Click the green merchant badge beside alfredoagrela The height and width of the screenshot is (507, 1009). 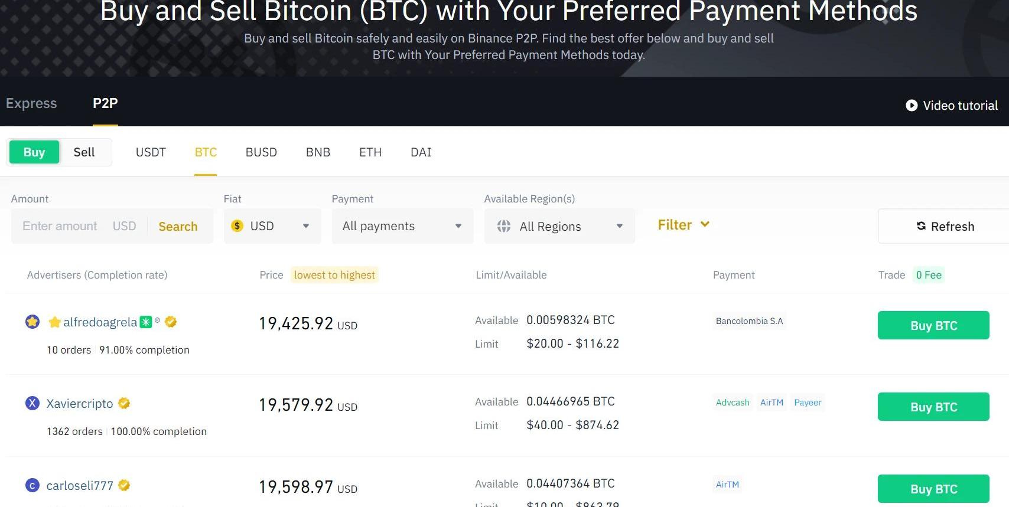145,322
